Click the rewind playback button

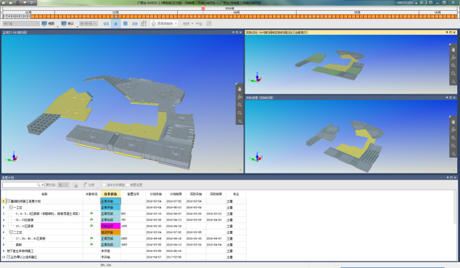coord(106,23)
